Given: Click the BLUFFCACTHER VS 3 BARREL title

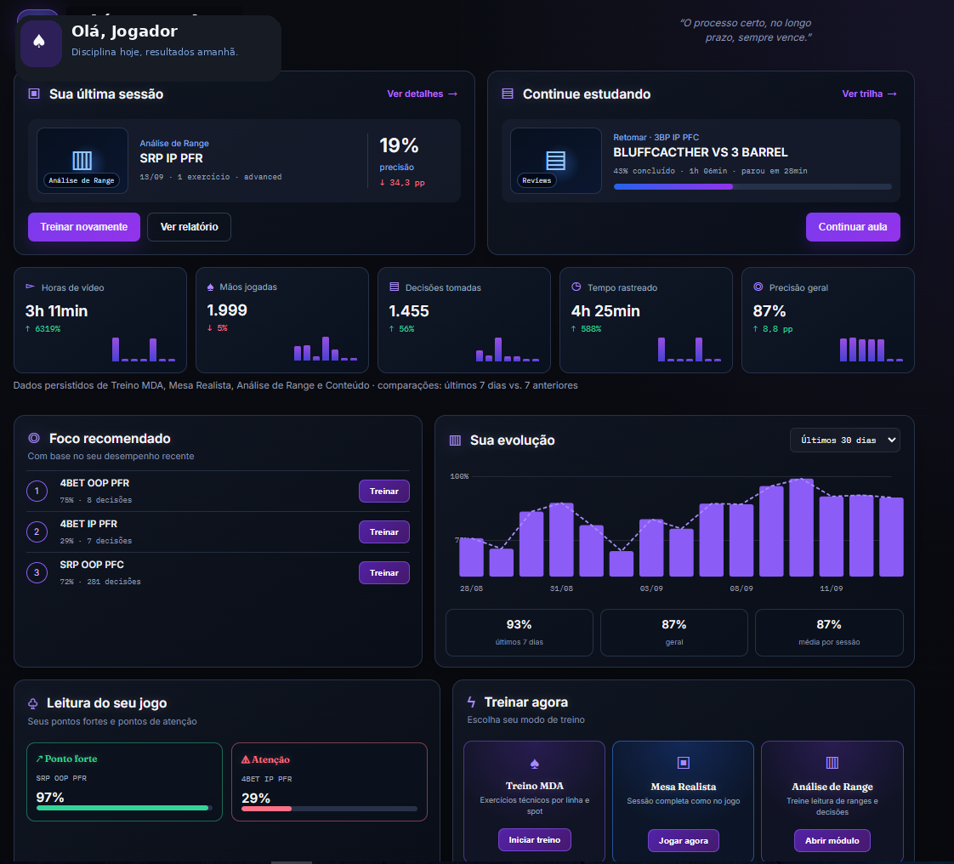Looking at the screenshot, I should [x=701, y=152].
